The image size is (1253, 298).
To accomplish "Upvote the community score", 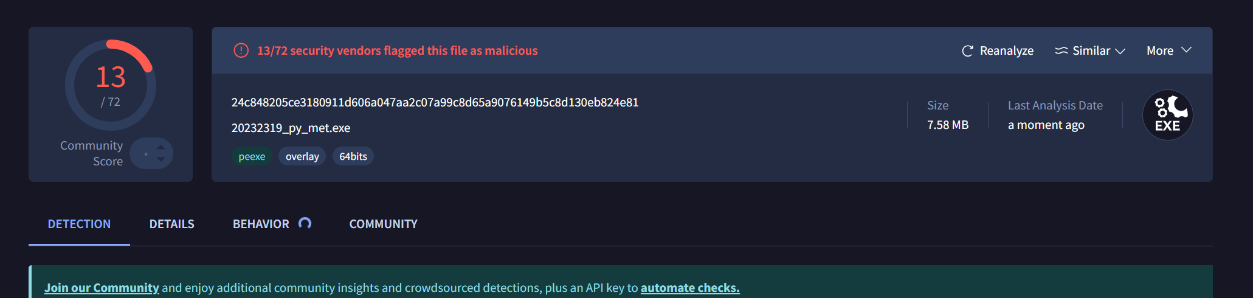I will (x=161, y=147).
